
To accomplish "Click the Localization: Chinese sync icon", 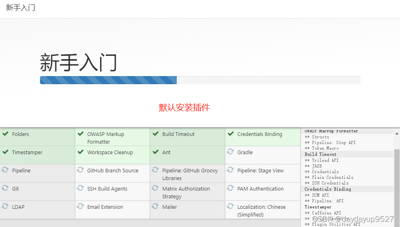I will point(231,206).
